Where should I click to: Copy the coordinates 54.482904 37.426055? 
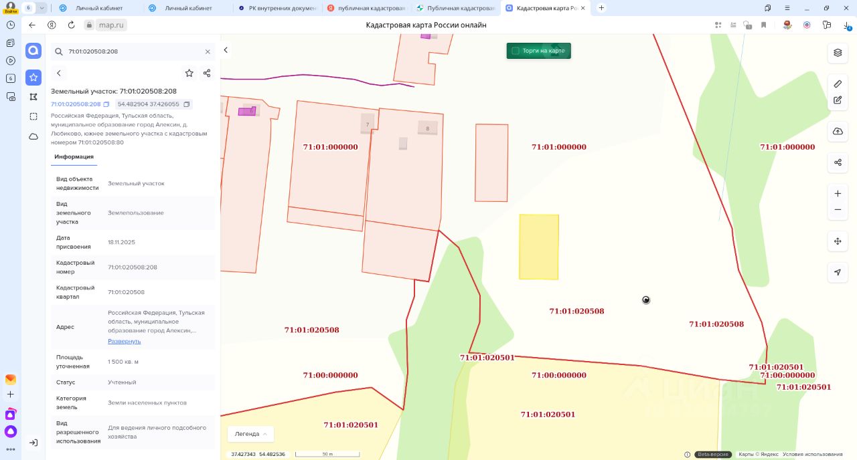(187, 104)
